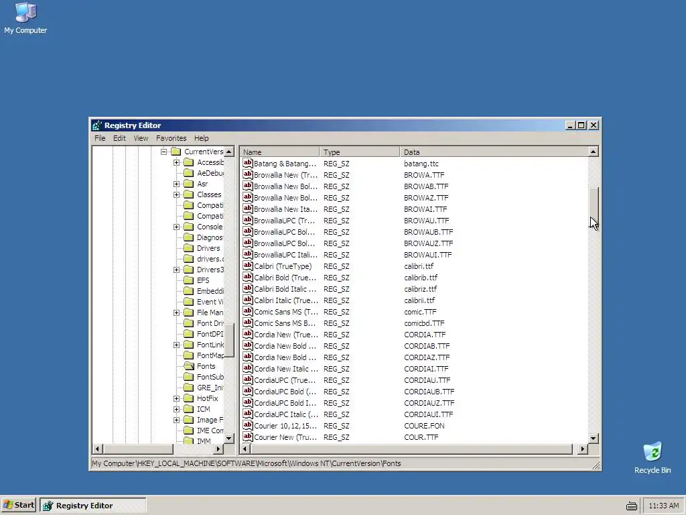Expand the HotFix key node

pos(176,398)
